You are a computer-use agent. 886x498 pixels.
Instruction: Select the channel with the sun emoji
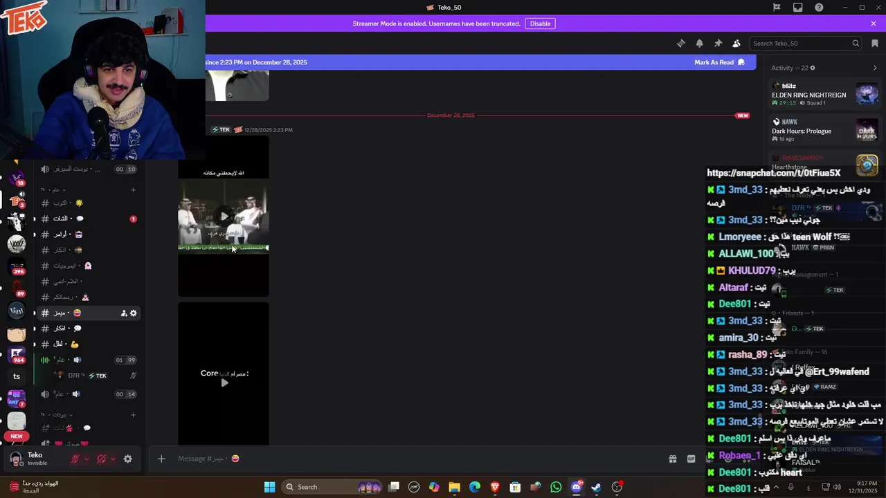click(90, 203)
